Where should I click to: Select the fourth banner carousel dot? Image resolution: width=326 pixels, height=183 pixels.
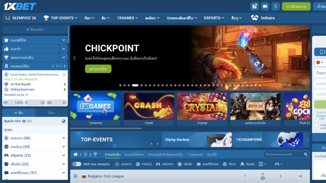tap(135, 85)
